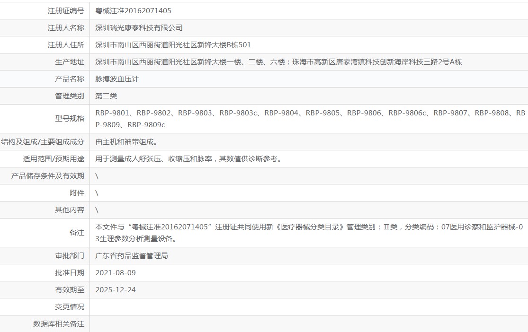The image size is (528, 332).
Task: Click the 注册人名称 label
Action: click(x=66, y=28)
